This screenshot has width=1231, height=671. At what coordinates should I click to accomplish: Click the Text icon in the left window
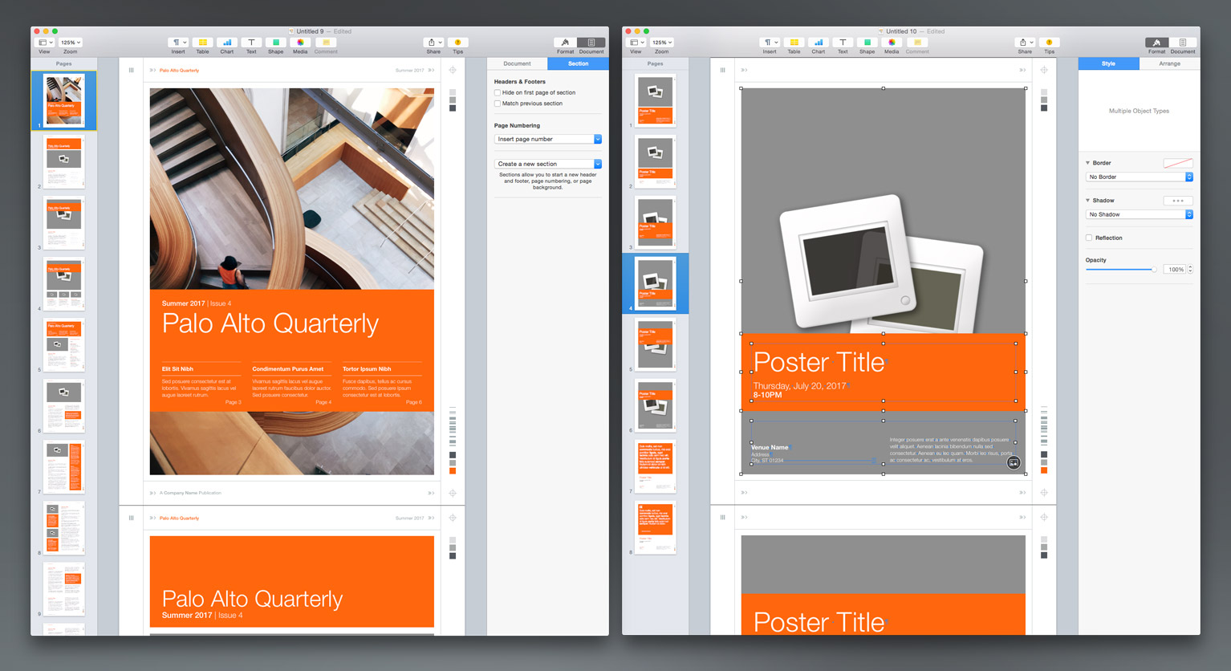[251, 43]
